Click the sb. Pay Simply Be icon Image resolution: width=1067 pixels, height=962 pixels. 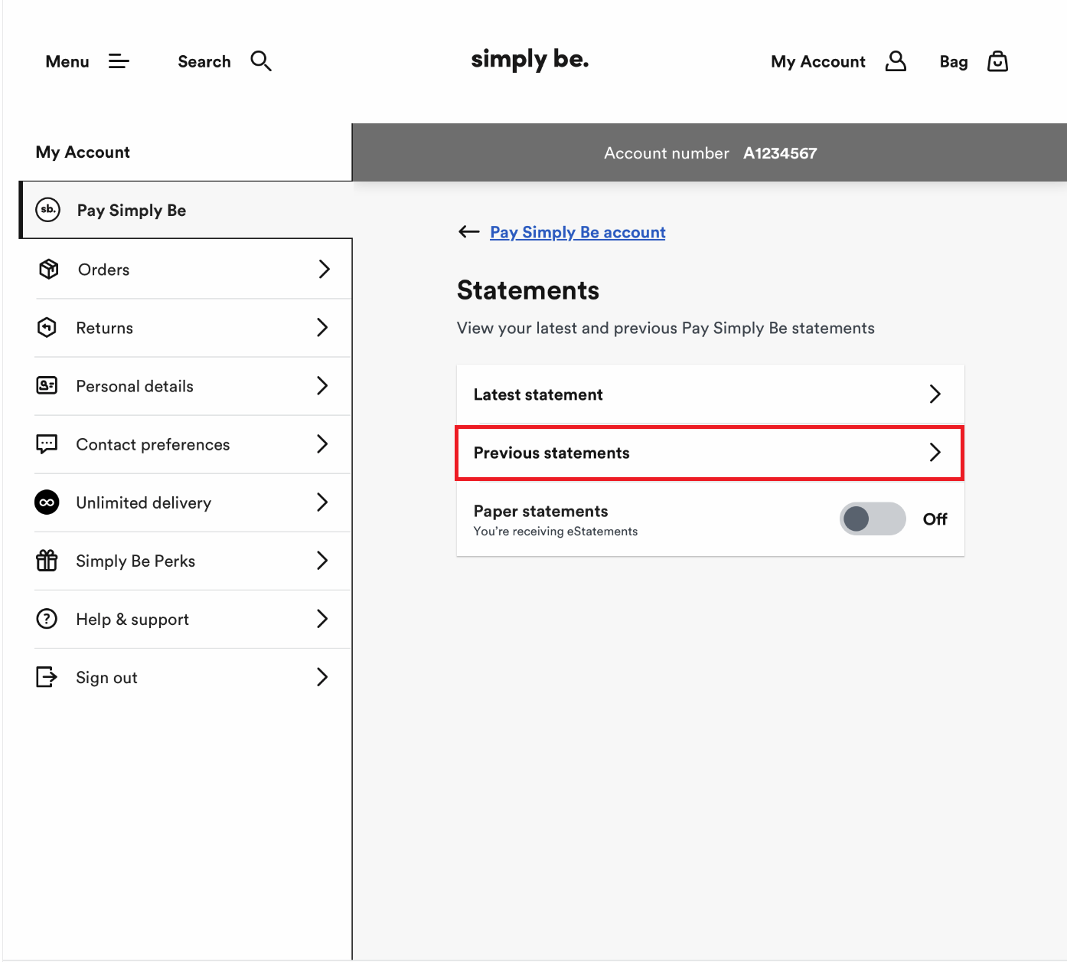[x=48, y=210]
